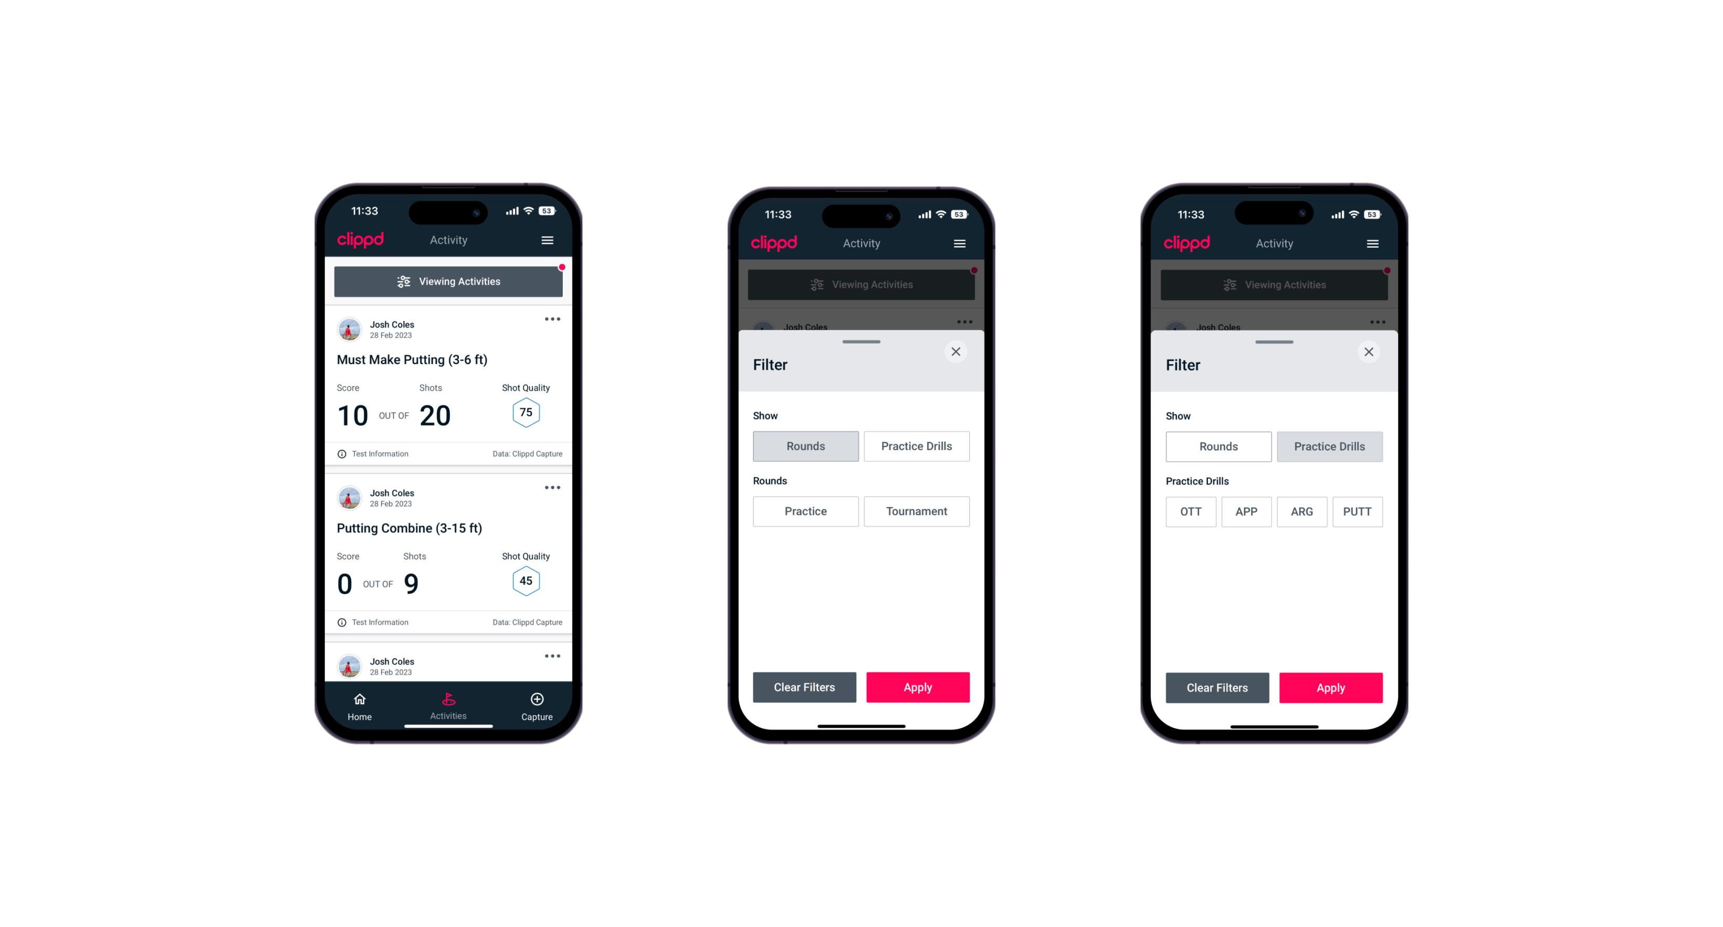Select the Tournament round type filter
Image resolution: width=1723 pixels, height=927 pixels.
coord(916,511)
